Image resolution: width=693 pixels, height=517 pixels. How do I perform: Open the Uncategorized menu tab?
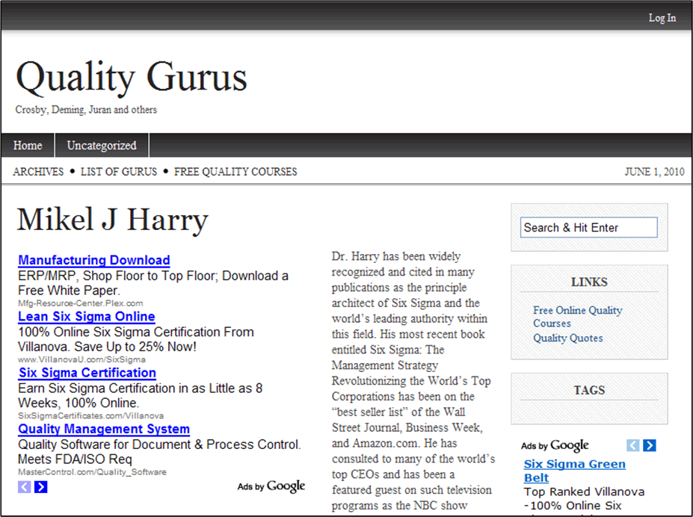pos(102,146)
